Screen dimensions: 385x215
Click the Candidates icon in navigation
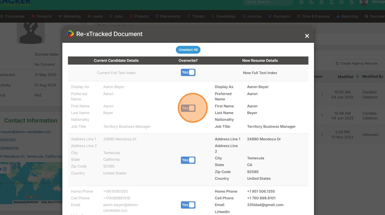pyautogui.click(x=213, y=16)
